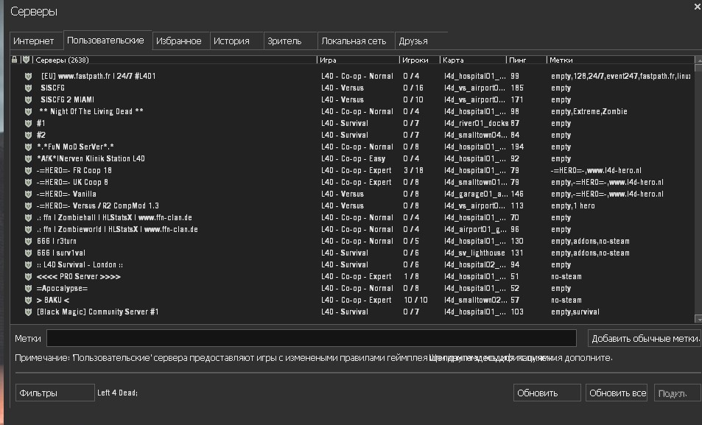702x425 pixels.
Task: Click the shield icon beside SISCFG 2 MIAMI
Action: point(28,99)
